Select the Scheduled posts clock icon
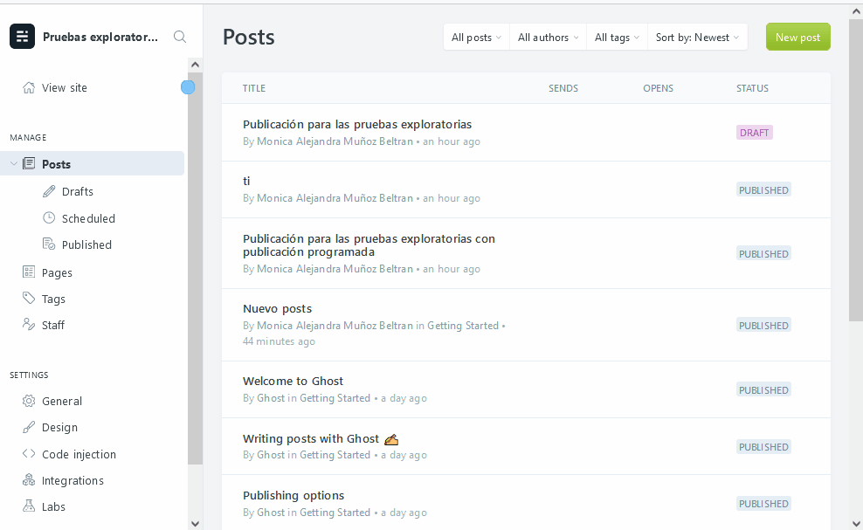 click(50, 217)
